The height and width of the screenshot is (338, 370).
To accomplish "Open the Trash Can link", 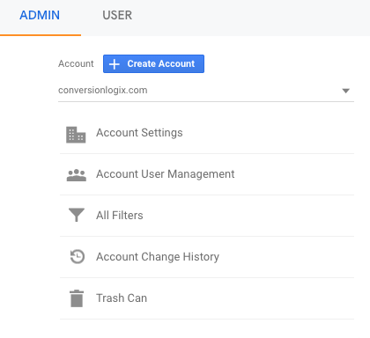I will pyautogui.click(x=122, y=298).
